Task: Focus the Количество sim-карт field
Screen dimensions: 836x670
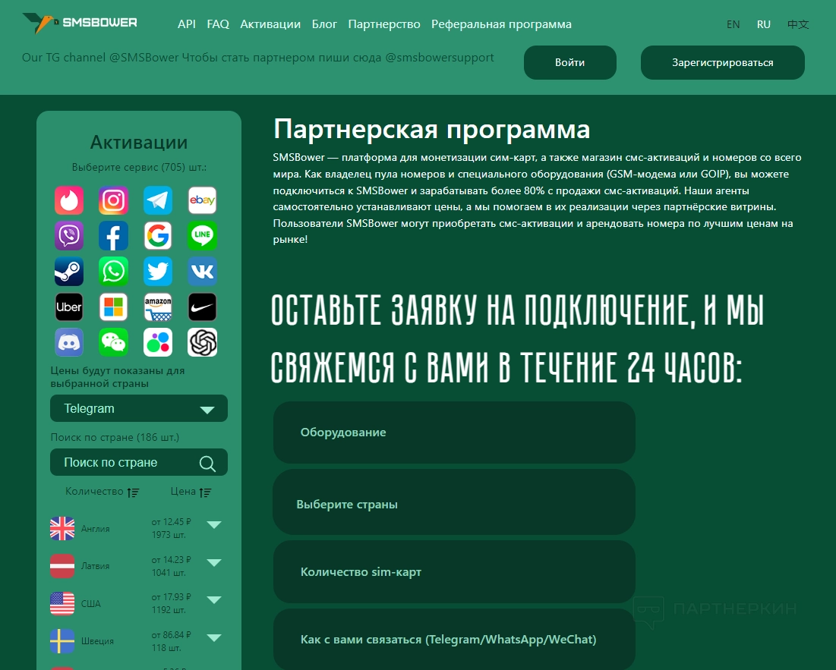Action: (454, 571)
